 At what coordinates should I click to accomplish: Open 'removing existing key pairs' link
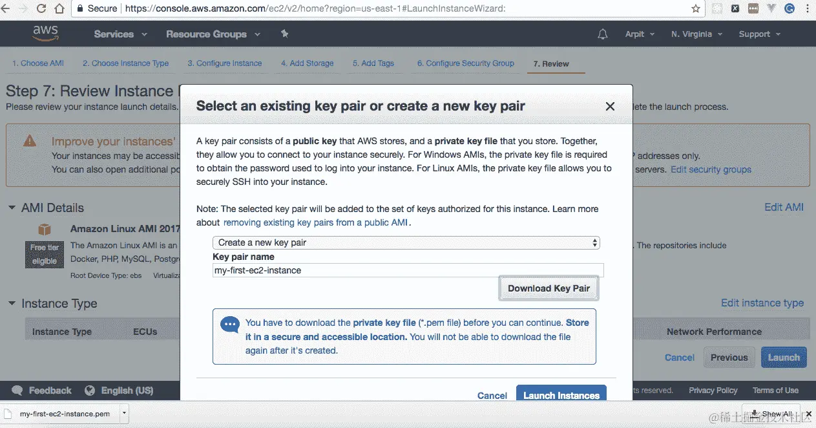click(x=317, y=222)
